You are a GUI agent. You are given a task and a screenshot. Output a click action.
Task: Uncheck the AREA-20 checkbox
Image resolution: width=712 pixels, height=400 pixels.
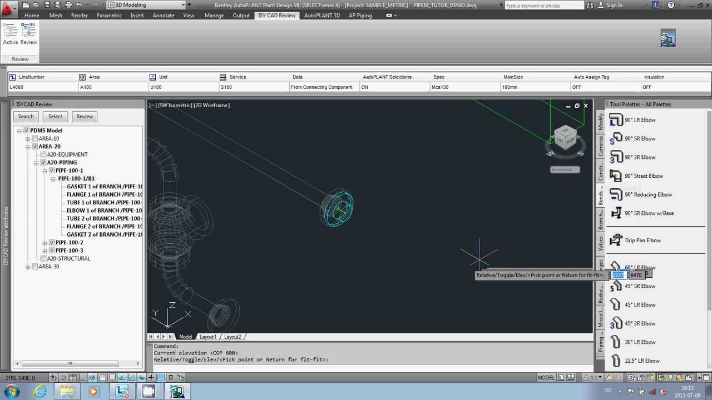pos(34,147)
